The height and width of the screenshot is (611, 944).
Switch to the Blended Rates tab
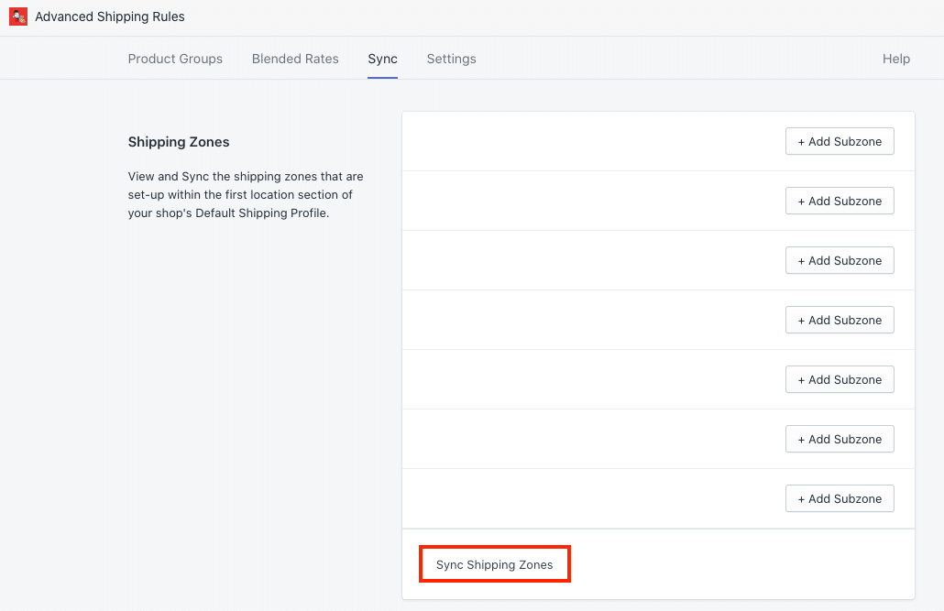pyautogui.click(x=295, y=59)
